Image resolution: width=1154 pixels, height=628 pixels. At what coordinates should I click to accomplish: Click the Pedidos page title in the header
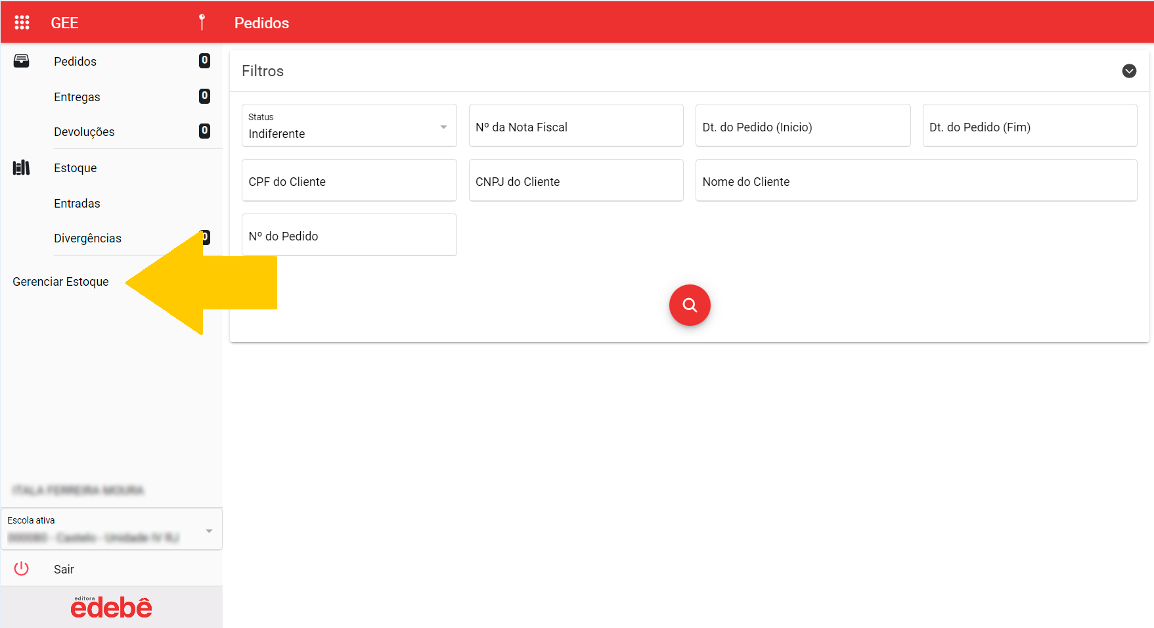[x=261, y=22]
